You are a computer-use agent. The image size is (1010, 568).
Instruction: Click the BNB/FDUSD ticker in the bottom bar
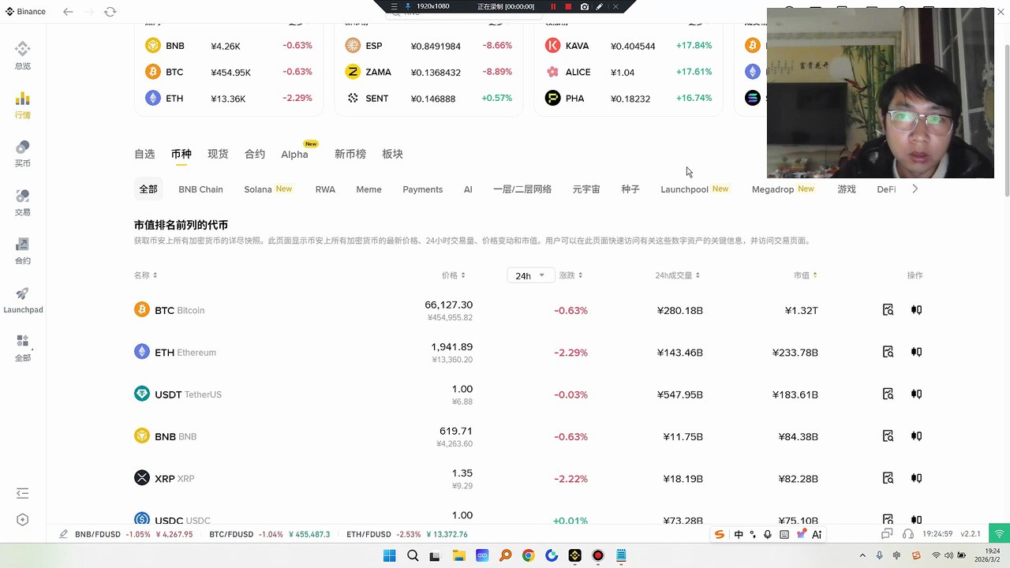pos(134,534)
